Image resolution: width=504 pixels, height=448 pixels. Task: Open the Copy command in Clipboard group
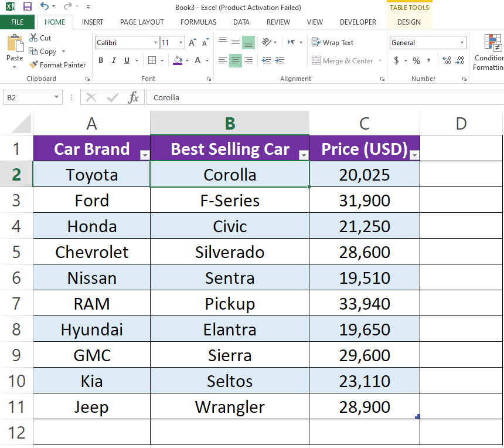pos(44,52)
